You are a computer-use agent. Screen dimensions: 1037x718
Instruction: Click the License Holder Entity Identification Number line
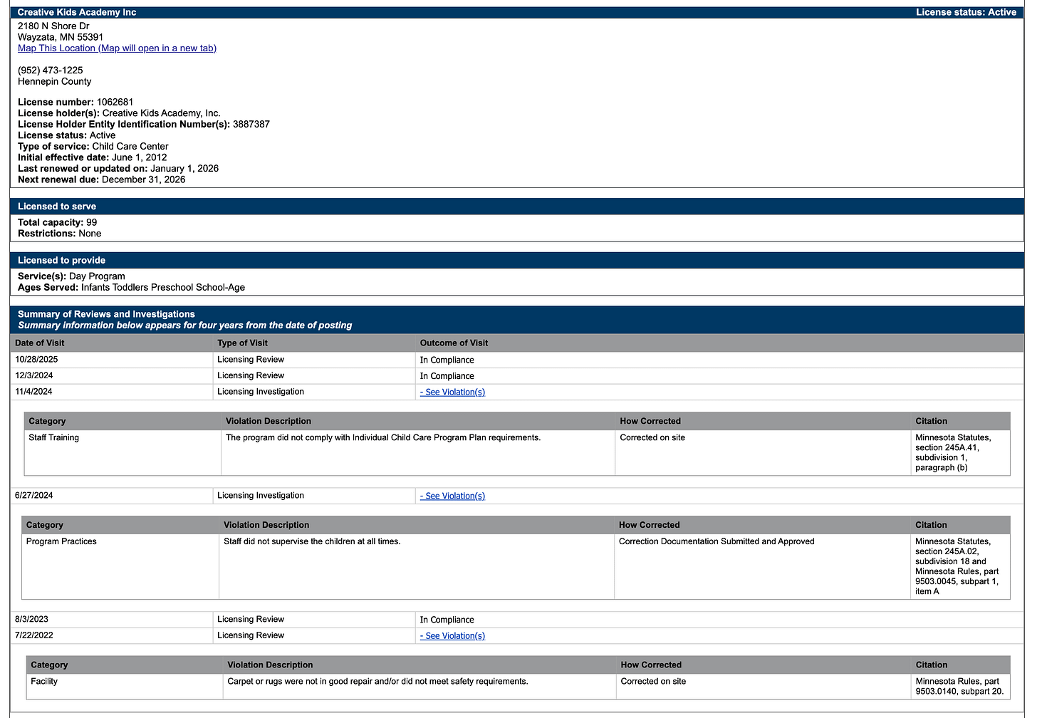(144, 124)
